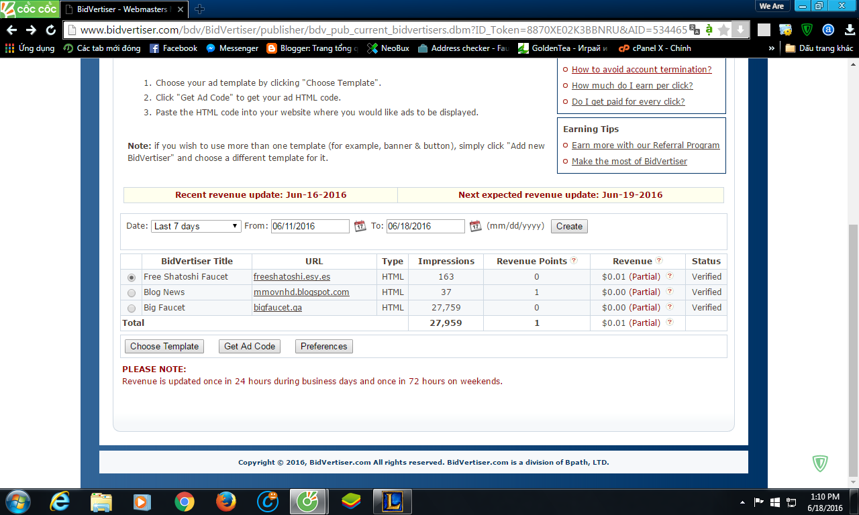
Task: Open the Facebook bookmark
Action: [173, 48]
